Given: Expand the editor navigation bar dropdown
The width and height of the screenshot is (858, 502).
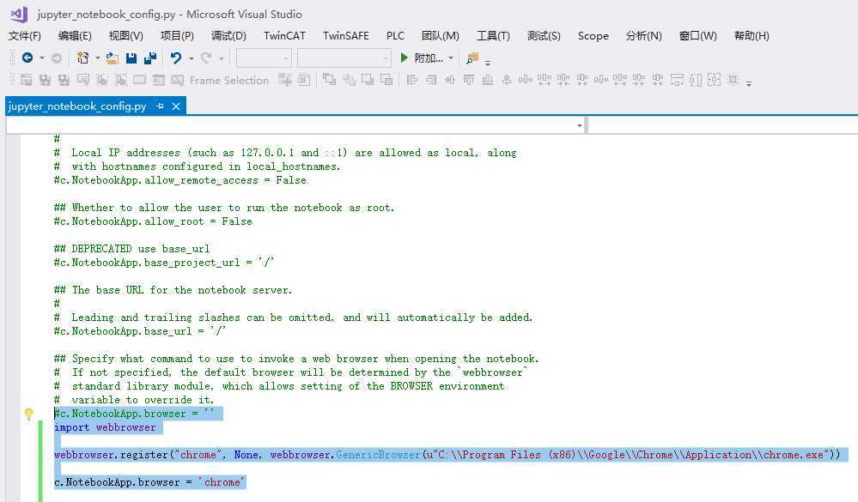Looking at the screenshot, I should tap(580, 126).
